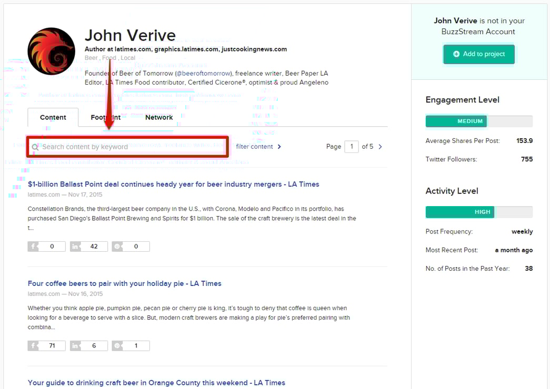550x389 pixels.
Task: Click LinkedIn icon on coffee beers article
Action: 75,345
